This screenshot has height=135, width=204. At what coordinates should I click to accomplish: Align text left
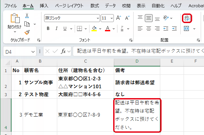click(140, 29)
